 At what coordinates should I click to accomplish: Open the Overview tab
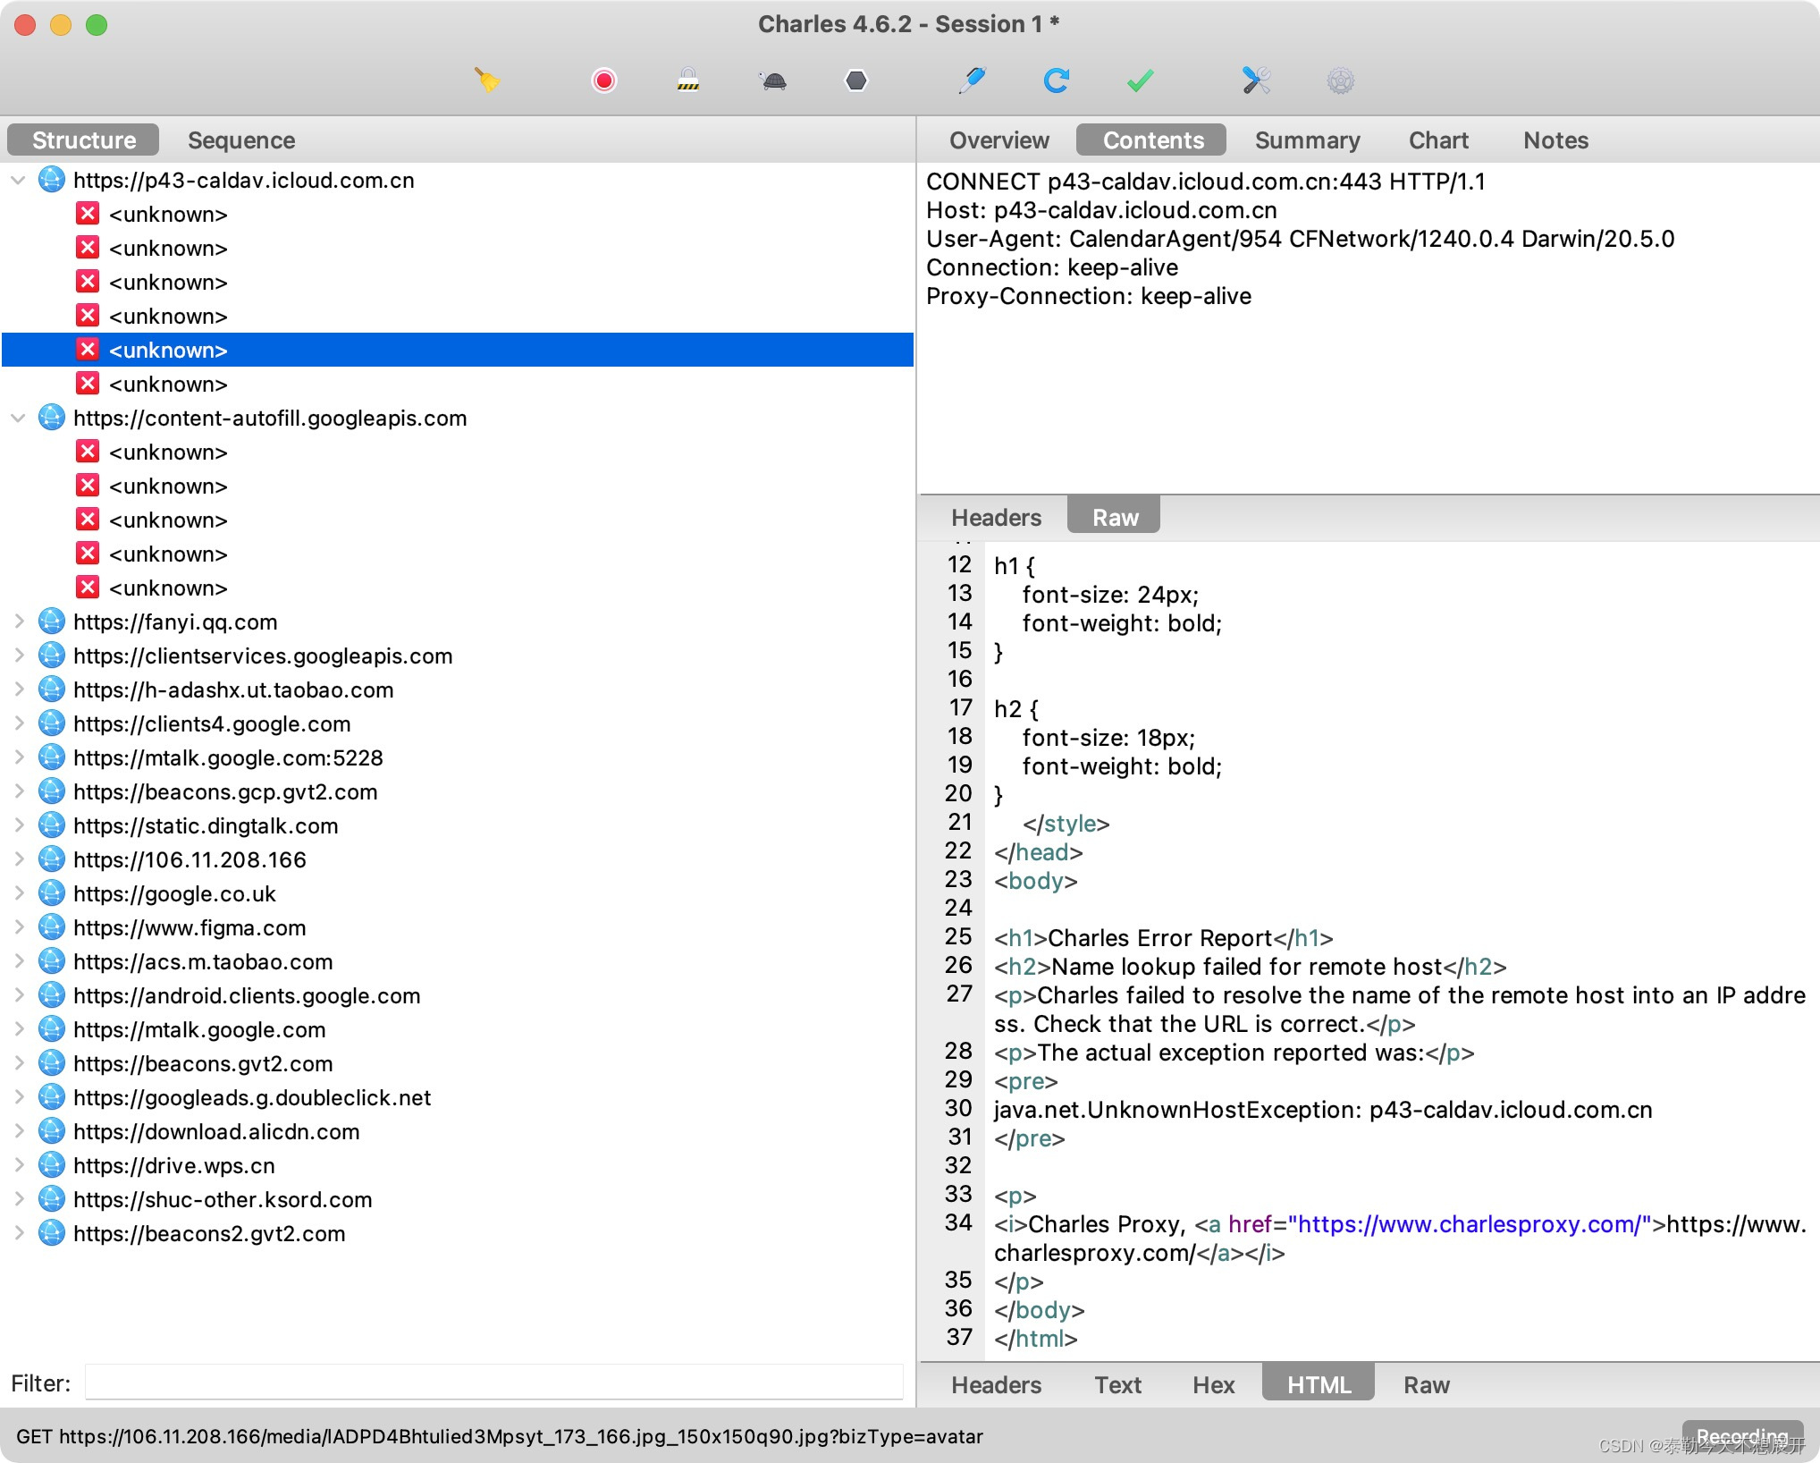click(998, 140)
